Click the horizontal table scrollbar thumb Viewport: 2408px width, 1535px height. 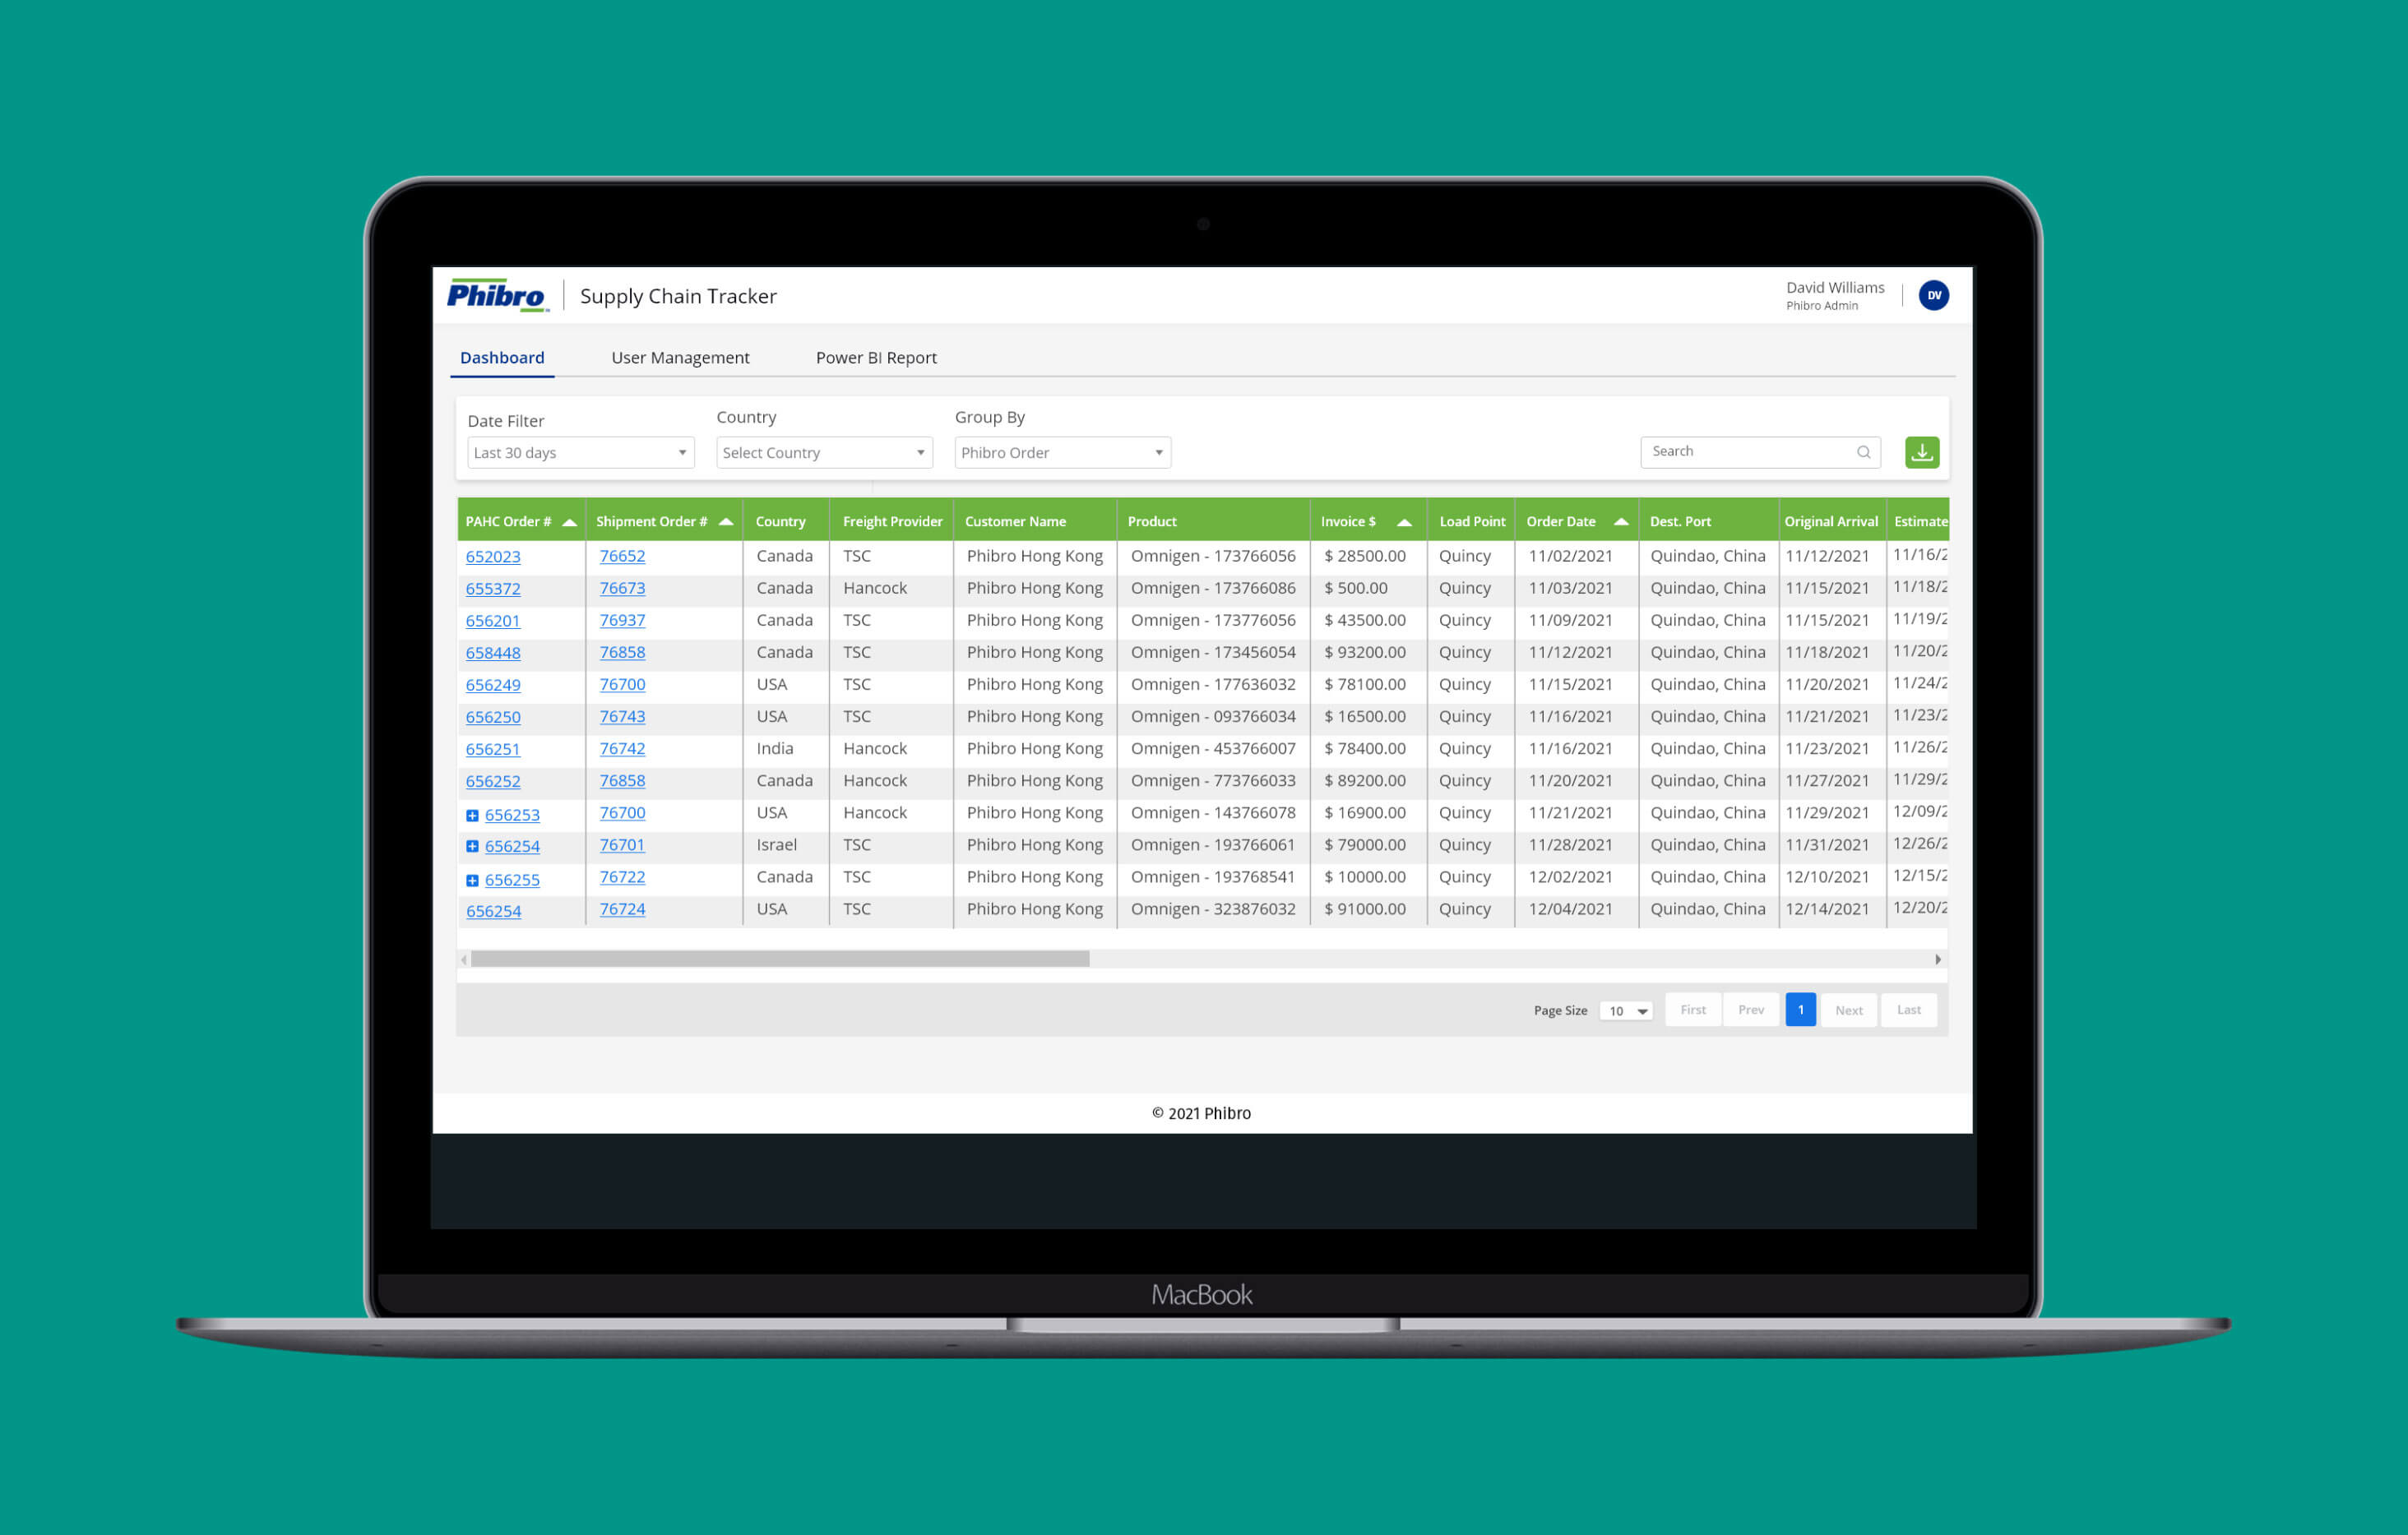(x=780, y=959)
